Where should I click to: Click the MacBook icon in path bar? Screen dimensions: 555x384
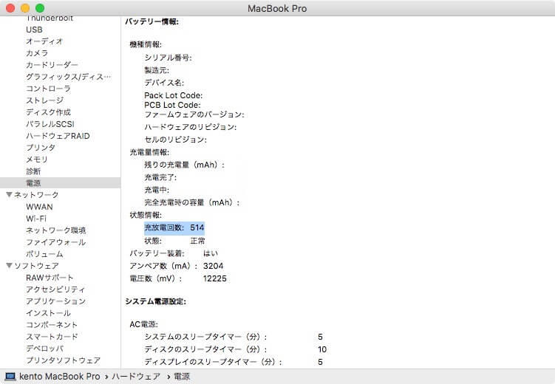pyautogui.click(x=10, y=377)
